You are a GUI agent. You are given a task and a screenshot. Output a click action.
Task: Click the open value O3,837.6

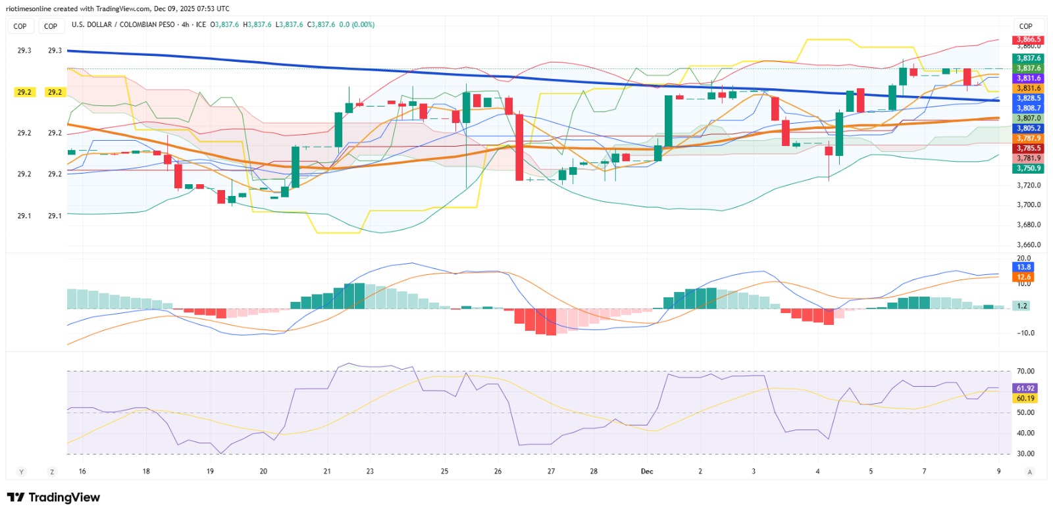(224, 25)
